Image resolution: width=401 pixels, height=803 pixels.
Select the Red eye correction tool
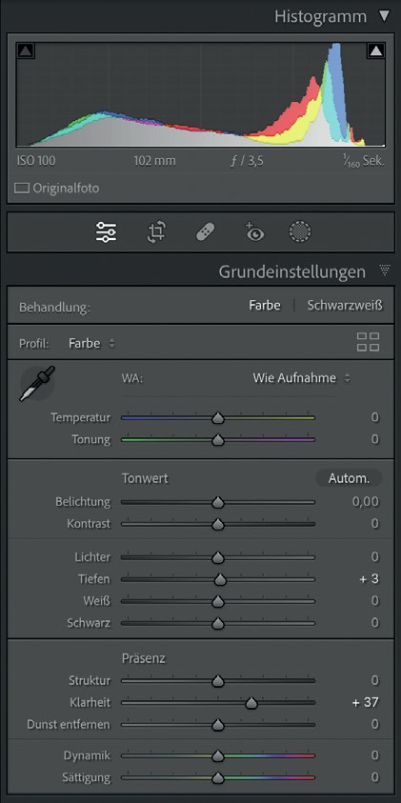tap(254, 232)
